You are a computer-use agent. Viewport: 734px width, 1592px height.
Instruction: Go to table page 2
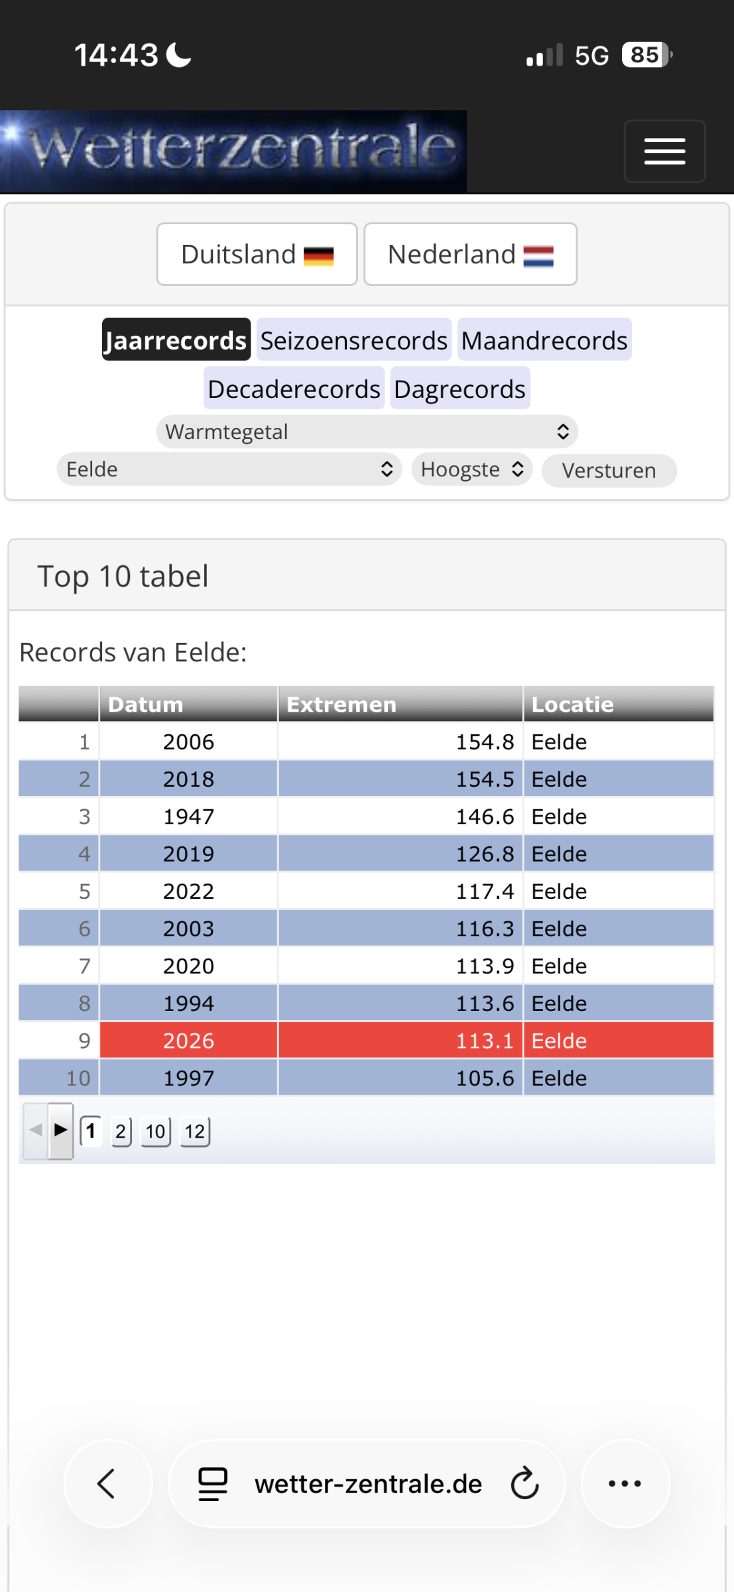tap(121, 1131)
